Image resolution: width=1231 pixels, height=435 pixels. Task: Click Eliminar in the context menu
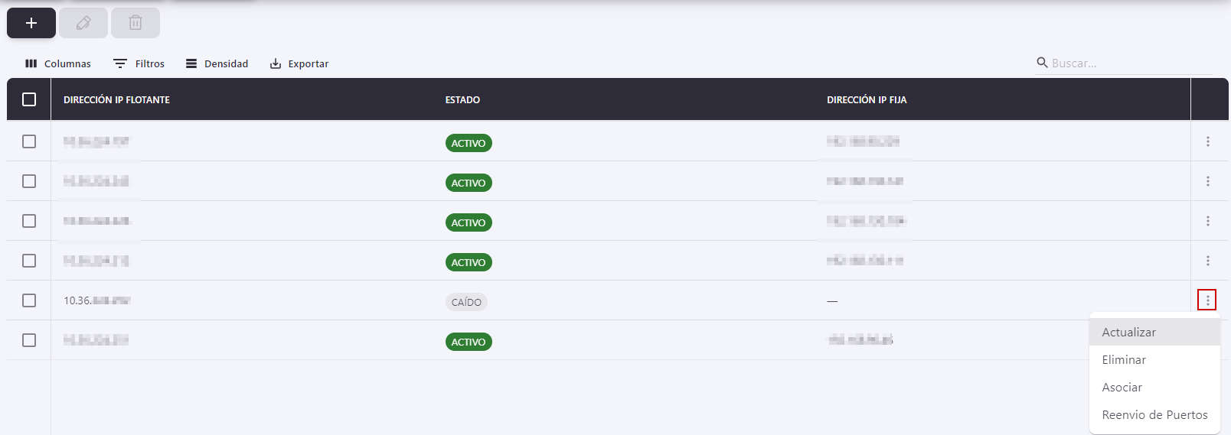1124,360
